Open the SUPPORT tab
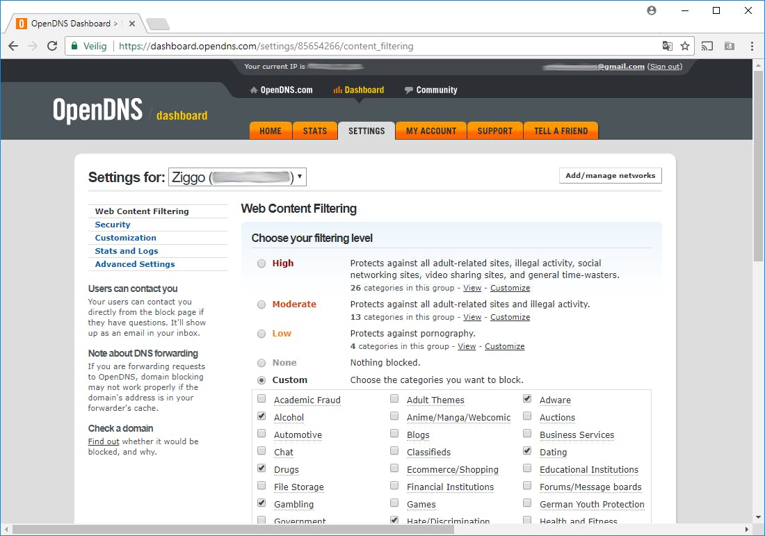 [x=494, y=131]
